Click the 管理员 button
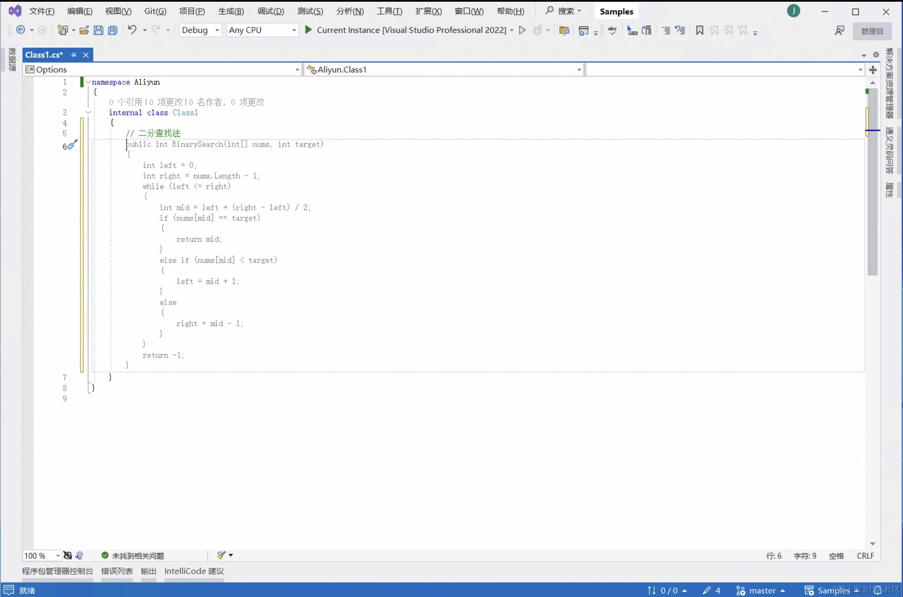 [x=872, y=31]
